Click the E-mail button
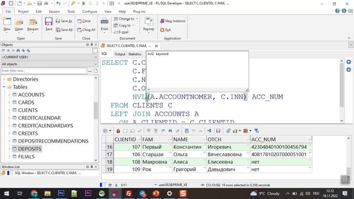Image resolution: width=354 pixels, height=199 pixels. [122, 32]
